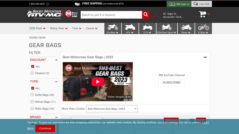Check the Duffel Bags type filter
Viewport: 239px width, 134px height.
[32, 95]
